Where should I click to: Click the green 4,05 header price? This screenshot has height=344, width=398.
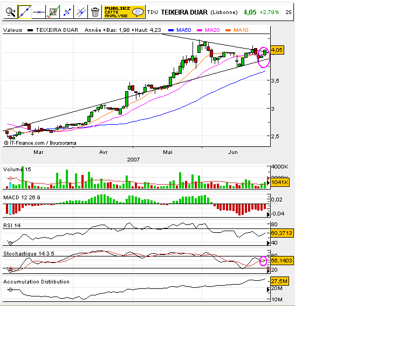pyautogui.click(x=250, y=12)
